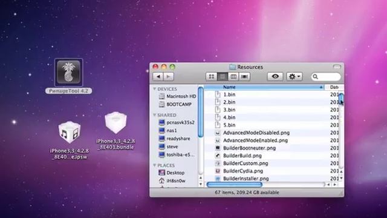This screenshot has width=387, height=218.
Task: Collapse the PLACES sidebar section
Action: (155, 165)
